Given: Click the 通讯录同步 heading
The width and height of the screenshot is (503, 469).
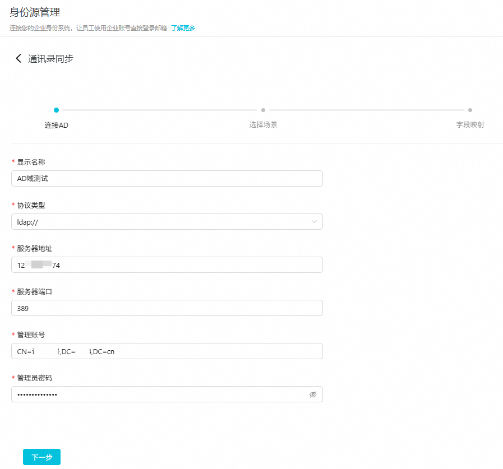Looking at the screenshot, I should tap(50, 59).
